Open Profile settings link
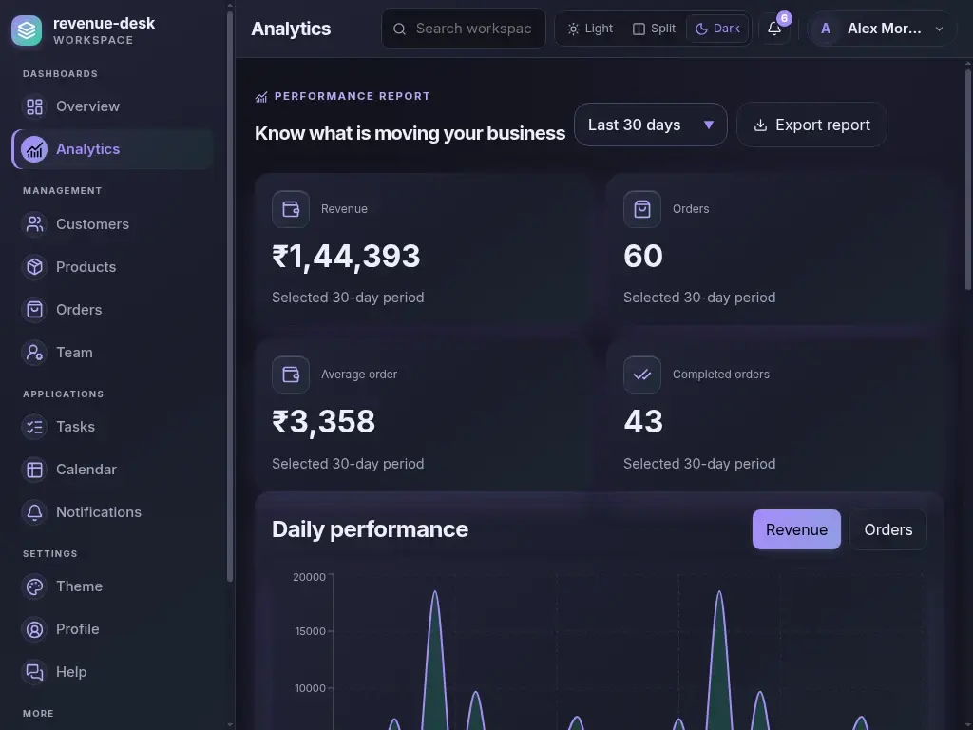The width and height of the screenshot is (973, 730). click(113, 629)
